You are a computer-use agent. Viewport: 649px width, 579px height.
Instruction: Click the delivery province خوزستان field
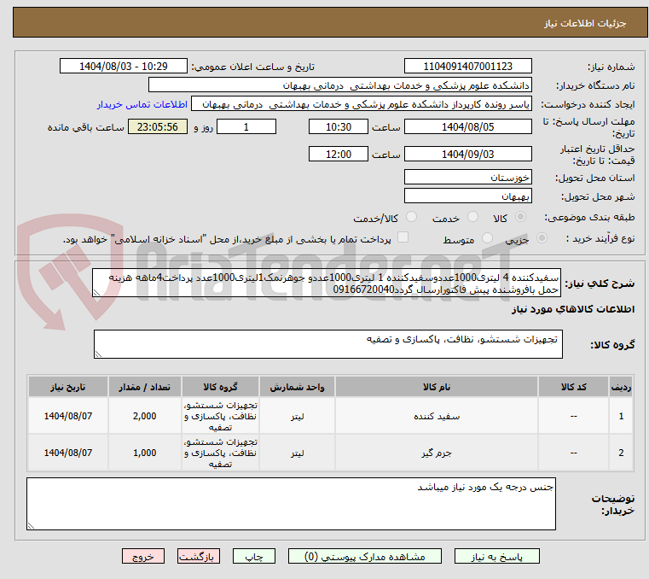[468, 178]
